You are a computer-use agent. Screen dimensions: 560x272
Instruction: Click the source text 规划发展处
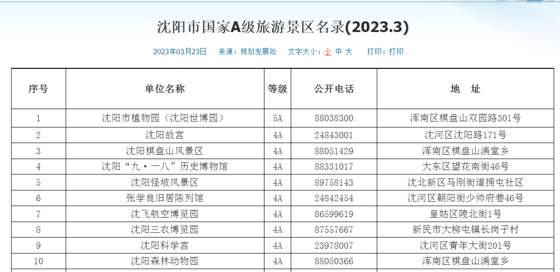pos(258,52)
